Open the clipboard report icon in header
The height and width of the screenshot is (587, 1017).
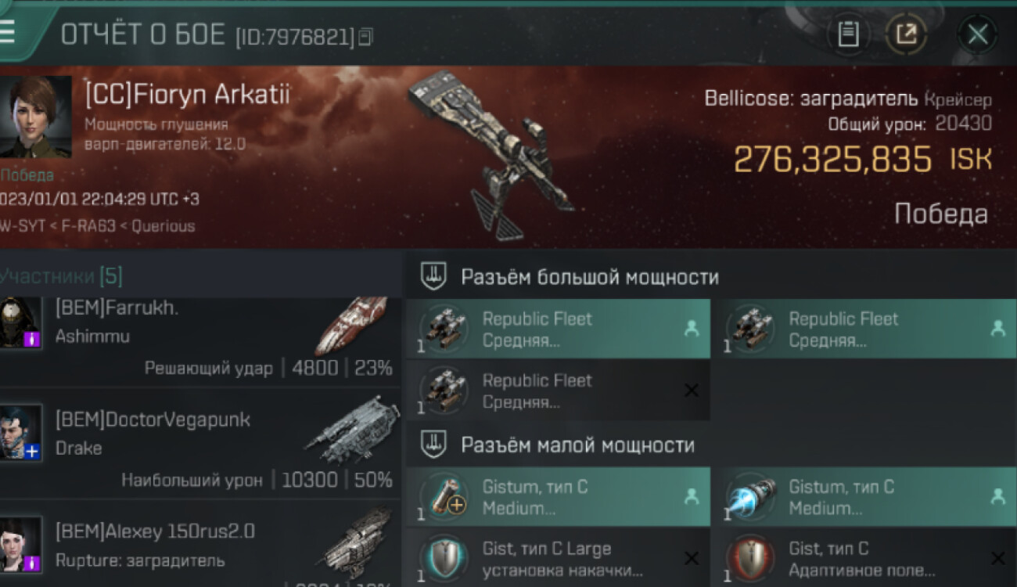point(848,34)
